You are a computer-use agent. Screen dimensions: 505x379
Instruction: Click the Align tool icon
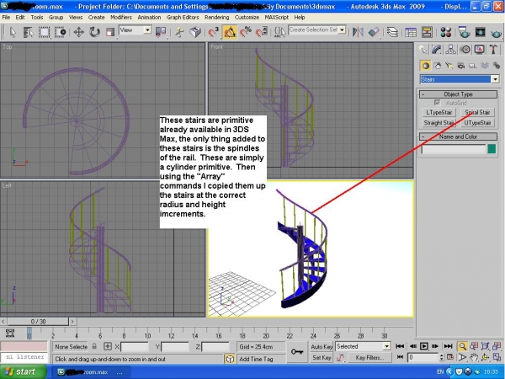pyautogui.click(x=374, y=32)
